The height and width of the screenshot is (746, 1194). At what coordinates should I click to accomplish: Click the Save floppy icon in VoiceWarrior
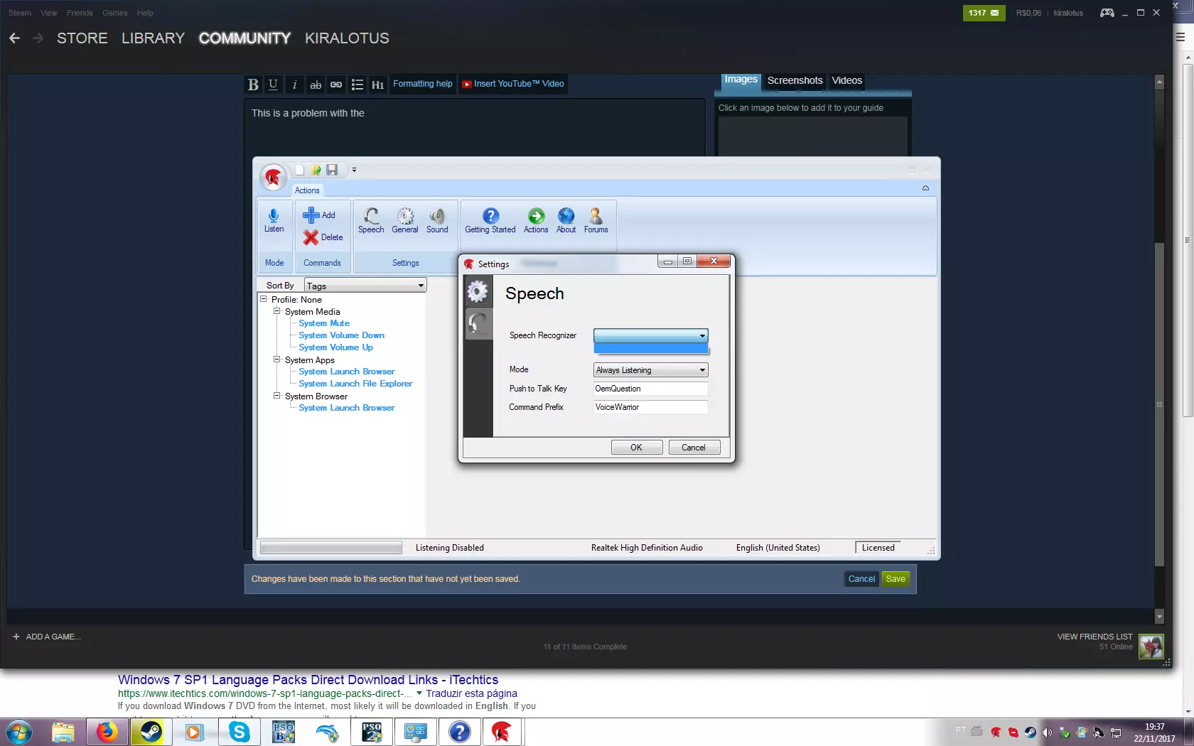[332, 170]
